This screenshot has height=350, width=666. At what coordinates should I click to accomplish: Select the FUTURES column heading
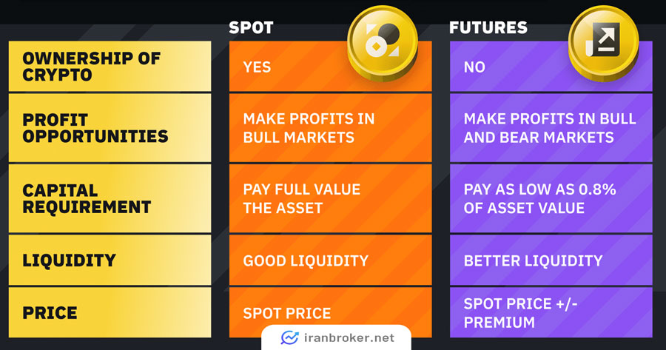click(x=488, y=28)
